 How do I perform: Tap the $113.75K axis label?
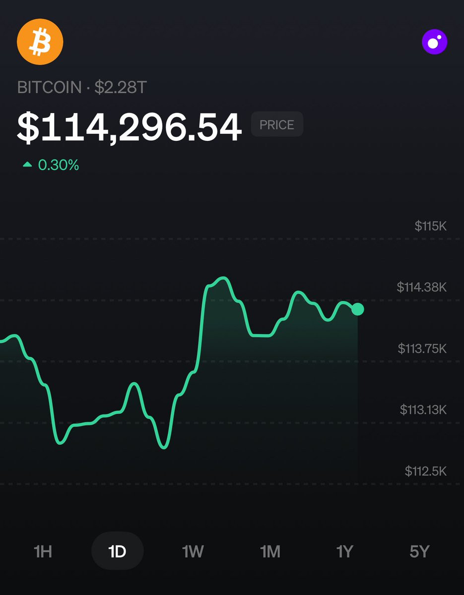coord(422,348)
